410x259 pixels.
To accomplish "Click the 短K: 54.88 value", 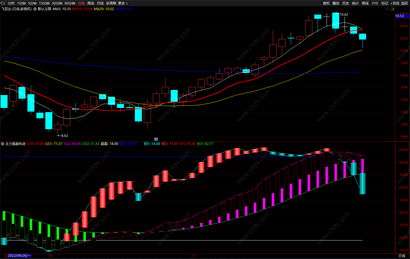I will [152, 144].
